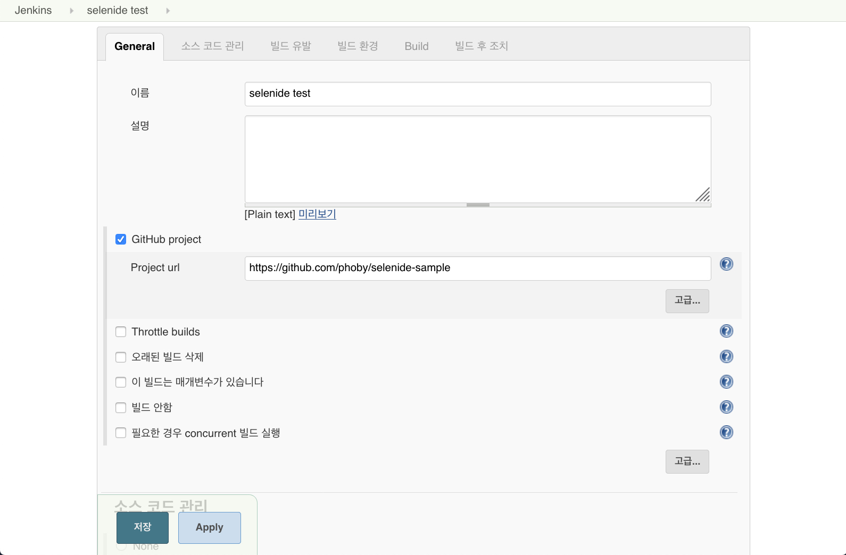This screenshot has width=846, height=555.
Task: Open help for 이 빌드는 매개변수가 있습니다
Action: click(x=726, y=382)
